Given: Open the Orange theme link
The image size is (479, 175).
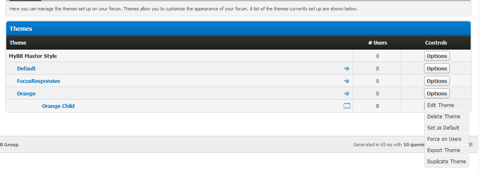Looking at the screenshot, I should tap(26, 93).
